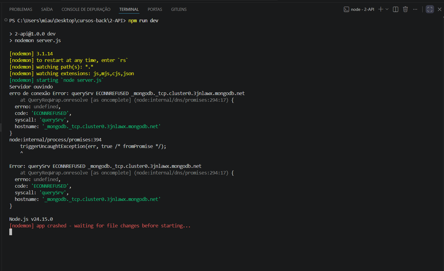
Task: Select the CONSOLE DE DEPURAÇÃO tab
Action: click(x=86, y=9)
